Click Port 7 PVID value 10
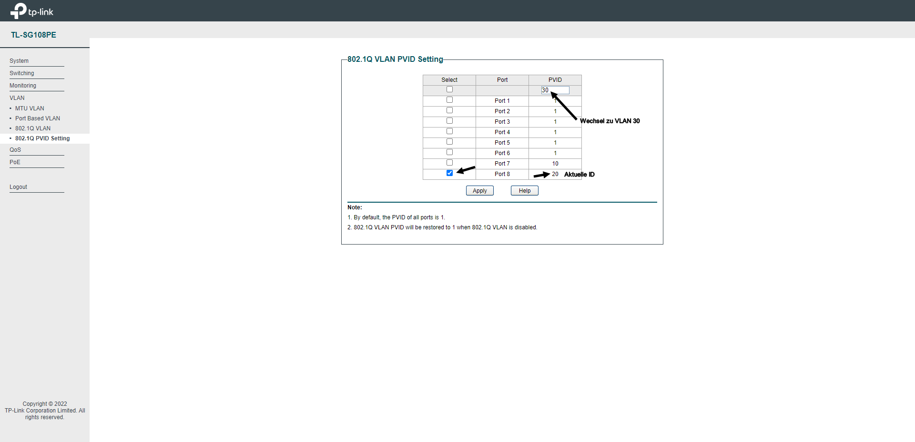Screen dimensions: 915x442 (555, 164)
